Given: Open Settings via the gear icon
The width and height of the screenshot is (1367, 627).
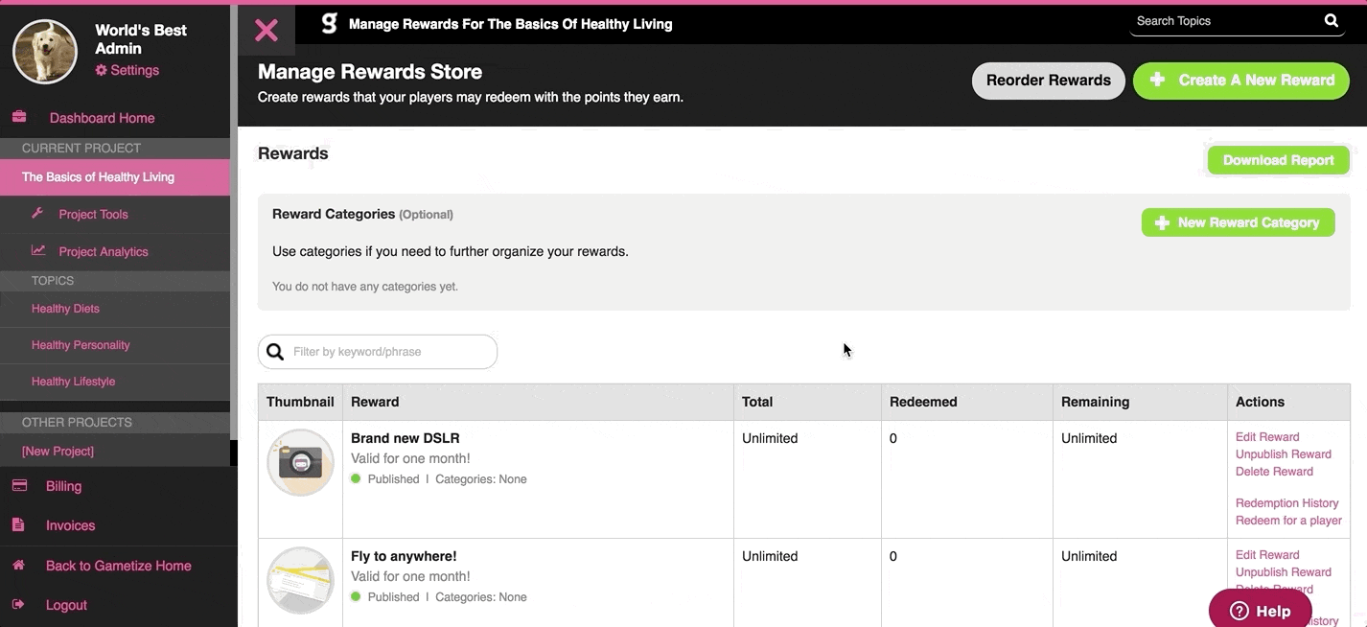Looking at the screenshot, I should (x=102, y=71).
